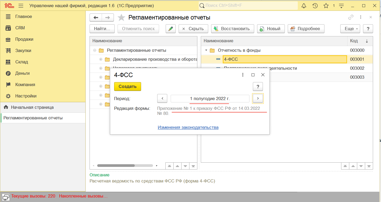The width and height of the screenshot is (381, 202).
Task: Open Изменения законодательства link
Action: coord(188,127)
